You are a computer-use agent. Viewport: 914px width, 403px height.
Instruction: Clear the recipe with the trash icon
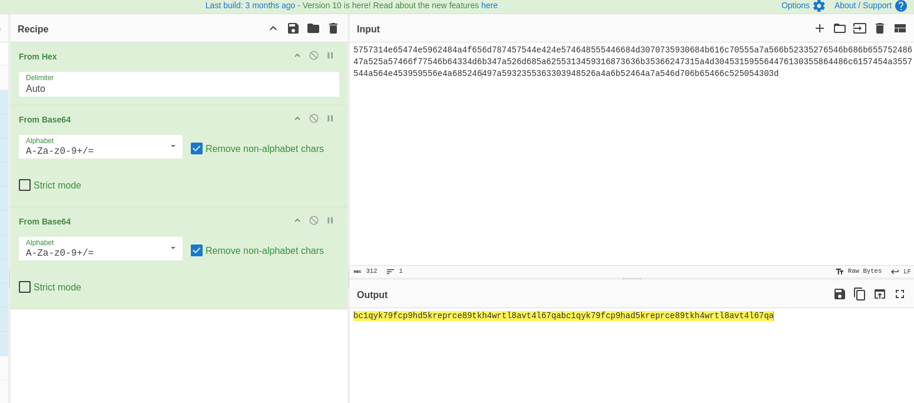click(333, 28)
